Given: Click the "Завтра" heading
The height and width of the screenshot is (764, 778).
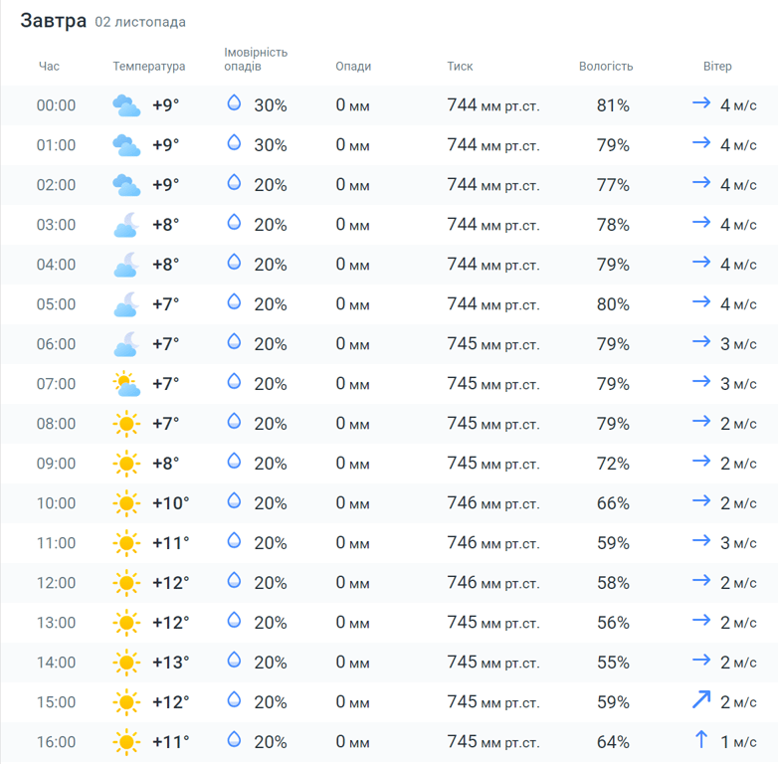Looking at the screenshot, I should (x=54, y=21).
